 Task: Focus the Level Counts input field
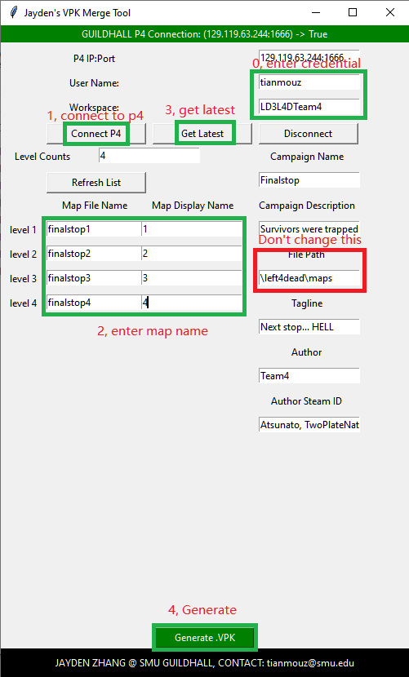click(x=149, y=156)
